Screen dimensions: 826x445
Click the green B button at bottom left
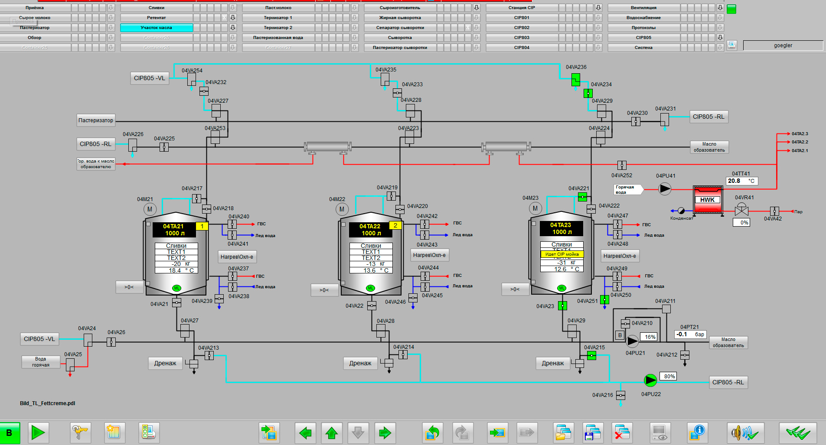click(10, 432)
